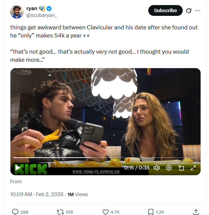Click the @scubaryan_ handle link
The height and width of the screenshot is (215, 209).
42,15
